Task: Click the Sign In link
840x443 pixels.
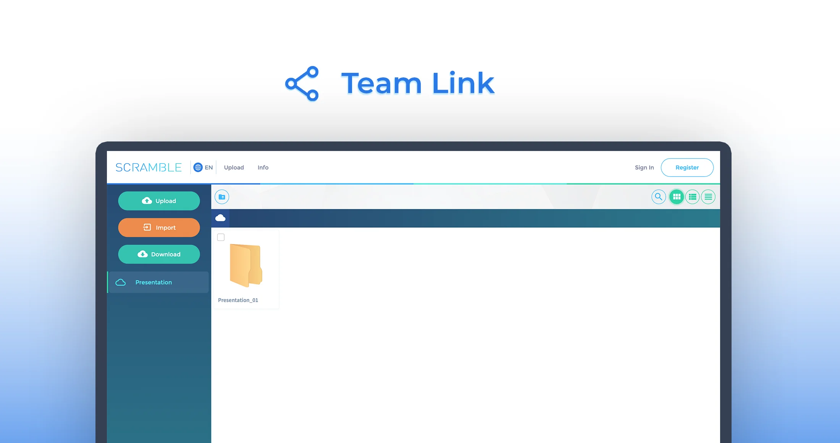Action: [644, 167]
